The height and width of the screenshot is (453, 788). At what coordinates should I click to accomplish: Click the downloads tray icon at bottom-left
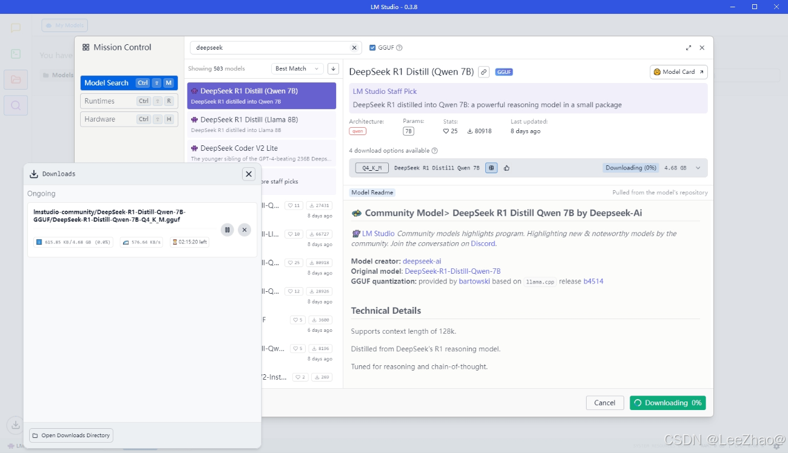tap(15, 425)
